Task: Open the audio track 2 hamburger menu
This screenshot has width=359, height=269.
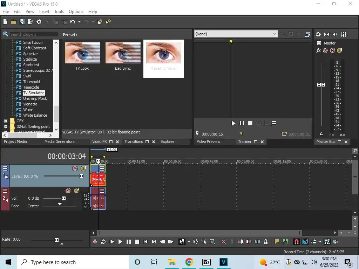Action: click(5, 191)
